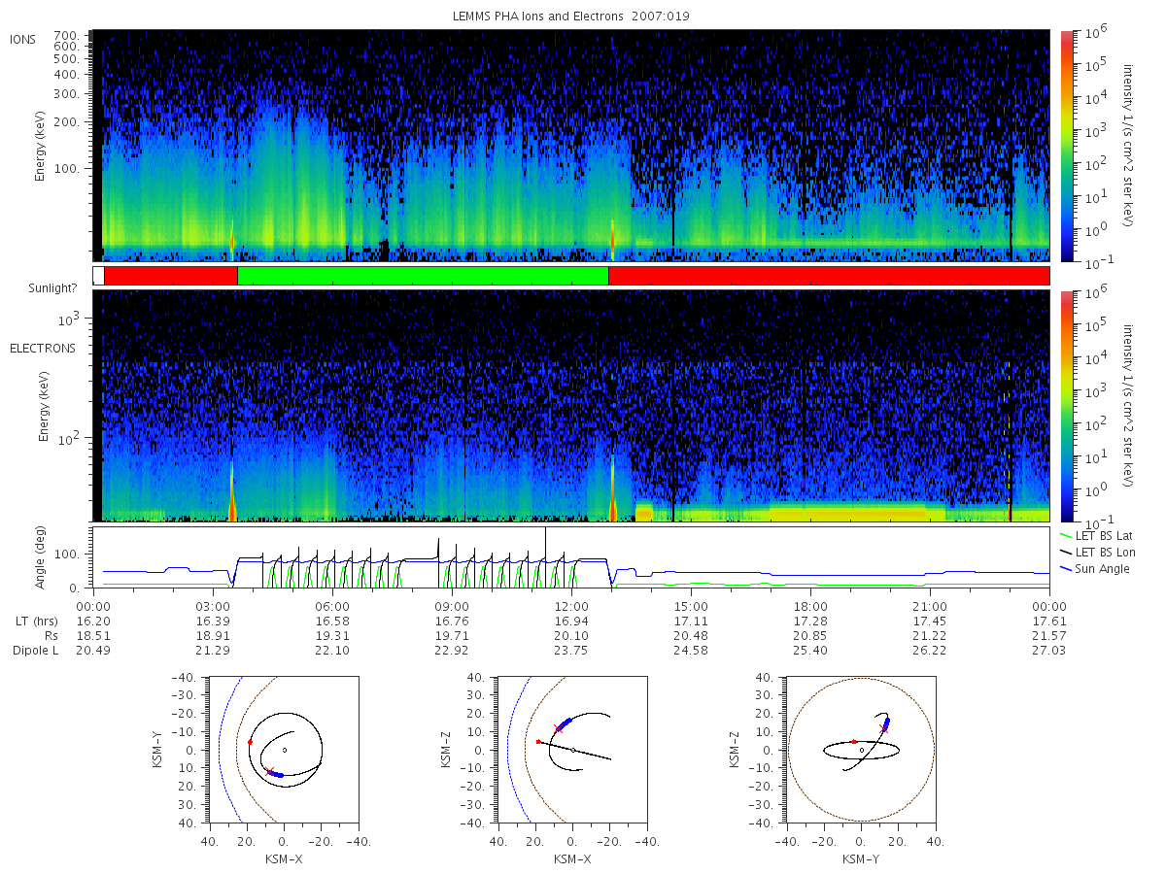
Task: Click the KSM-X versus KSM-Y orbit plot
Action: click(283, 750)
